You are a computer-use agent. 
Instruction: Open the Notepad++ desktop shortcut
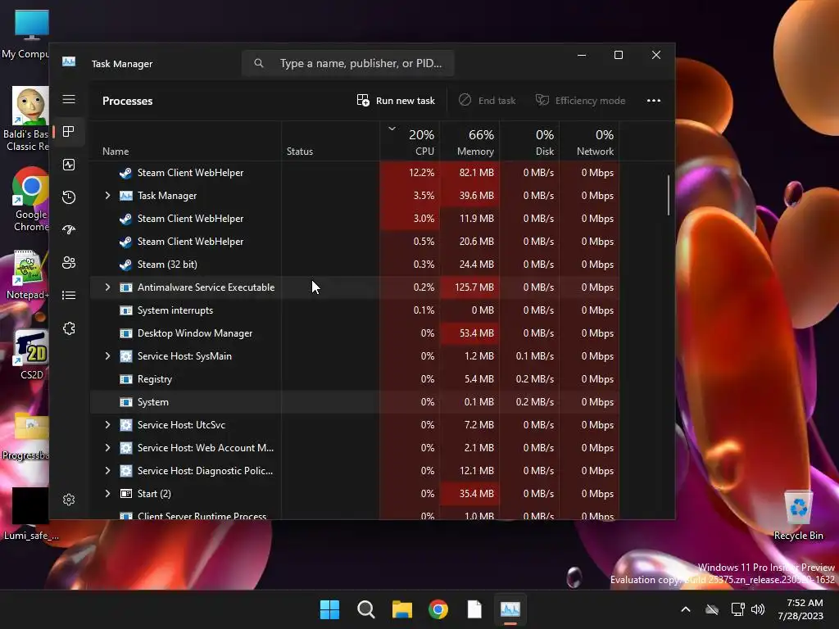pyautogui.click(x=29, y=274)
